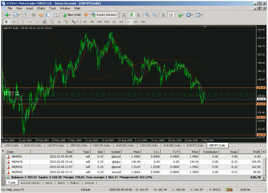Open the Indicators list dropdown

coord(181,15)
